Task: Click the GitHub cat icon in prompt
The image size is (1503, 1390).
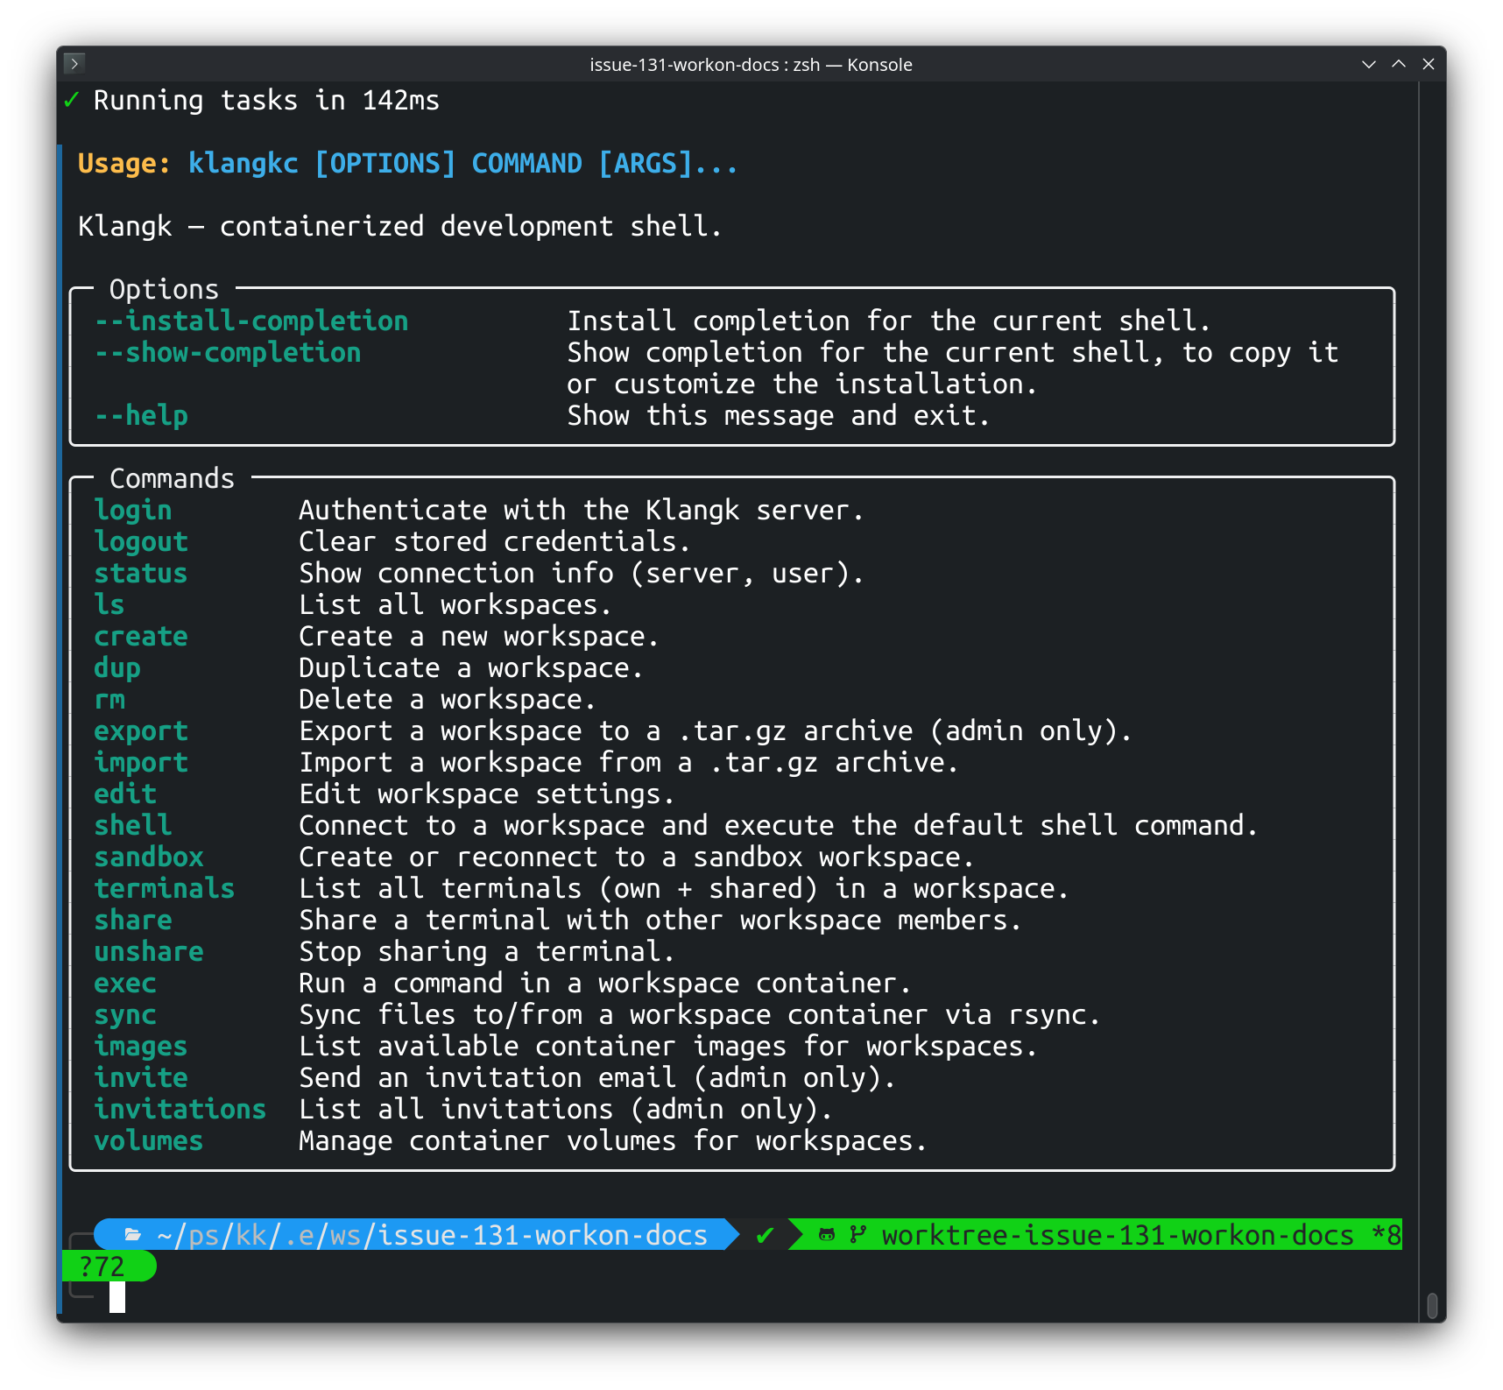Action: [826, 1235]
